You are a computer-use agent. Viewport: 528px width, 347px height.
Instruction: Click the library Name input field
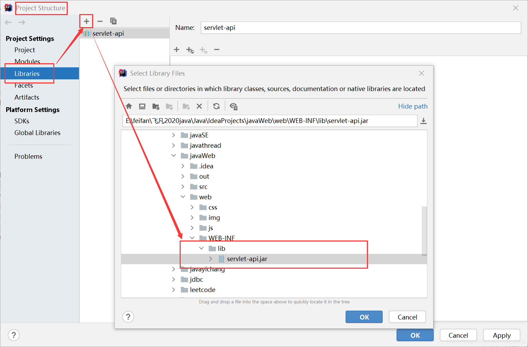pyautogui.click(x=361, y=28)
